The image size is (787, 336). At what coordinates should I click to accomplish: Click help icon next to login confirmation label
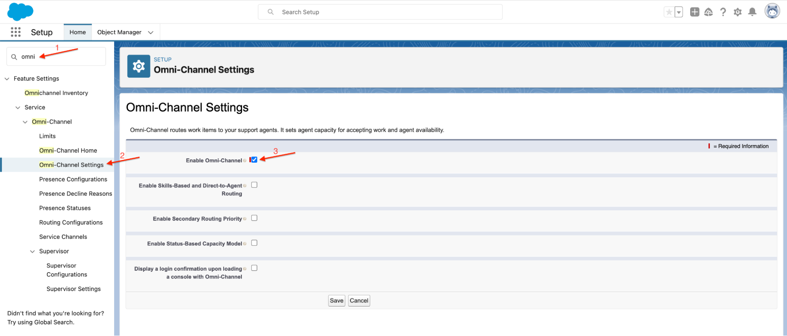[245, 269]
